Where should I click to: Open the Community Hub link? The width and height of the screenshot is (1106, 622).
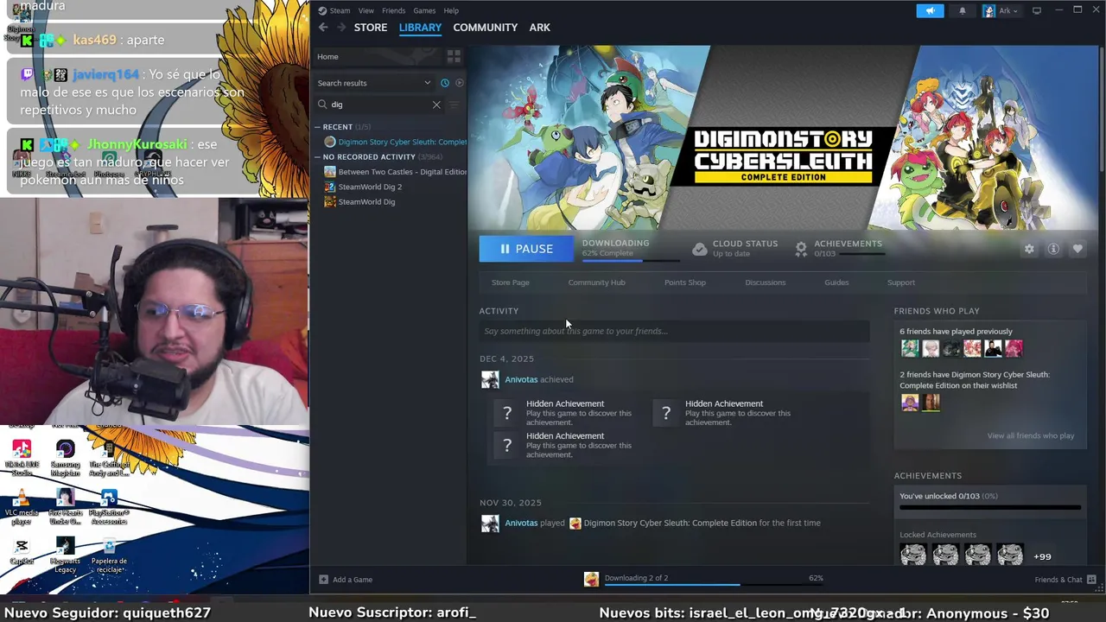click(x=596, y=282)
